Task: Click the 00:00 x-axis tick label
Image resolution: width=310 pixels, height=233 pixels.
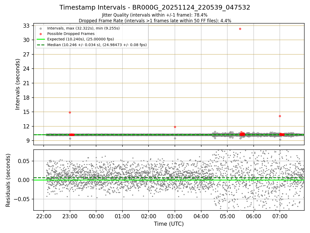Action: pos(96,216)
